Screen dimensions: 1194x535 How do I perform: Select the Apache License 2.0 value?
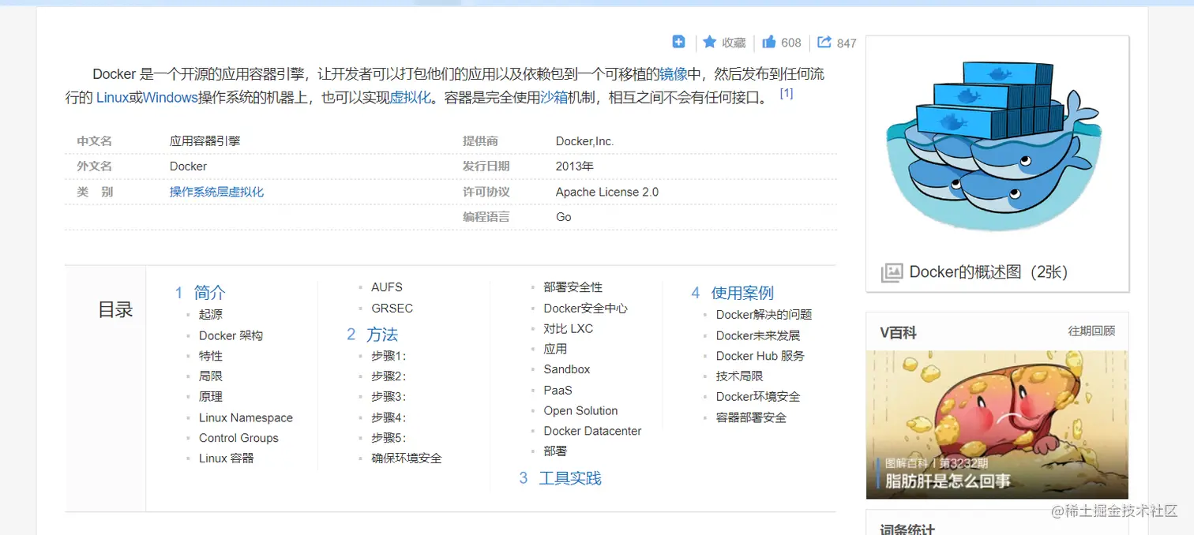[x=606, y=192]
